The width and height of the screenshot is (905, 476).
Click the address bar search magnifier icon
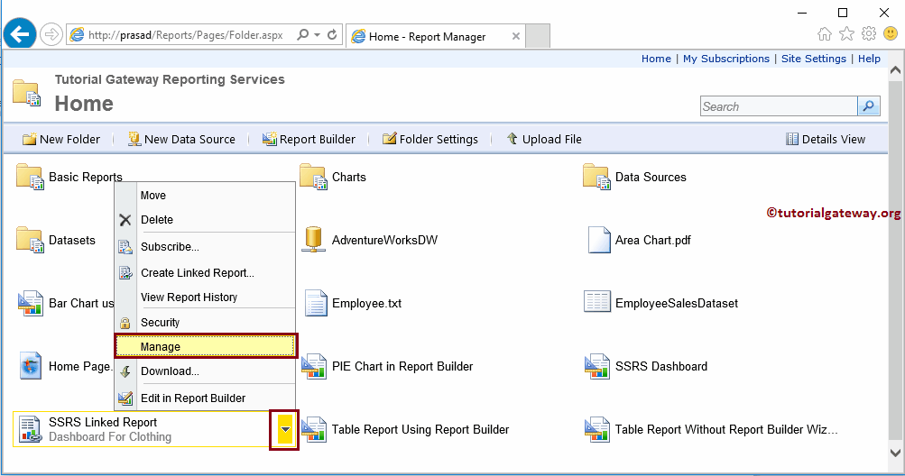click(x=302, y=35)
